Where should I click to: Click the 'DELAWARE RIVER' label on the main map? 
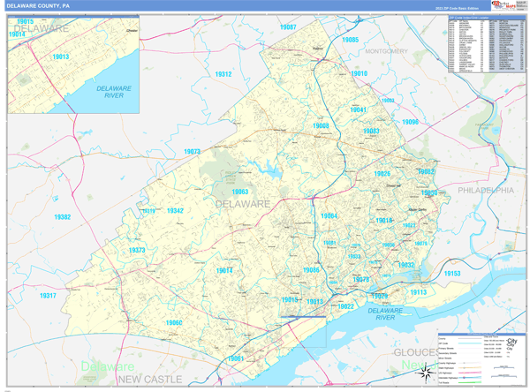coord(385,314)
